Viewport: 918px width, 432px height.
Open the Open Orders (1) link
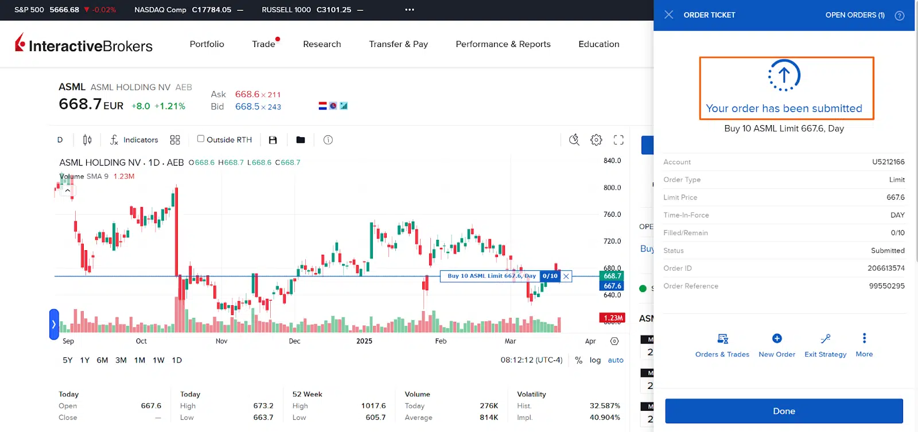tap(855, 15)
